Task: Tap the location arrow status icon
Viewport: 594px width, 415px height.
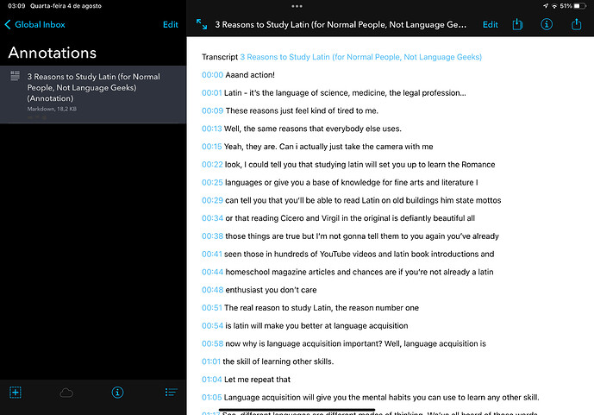Action: 546,6
